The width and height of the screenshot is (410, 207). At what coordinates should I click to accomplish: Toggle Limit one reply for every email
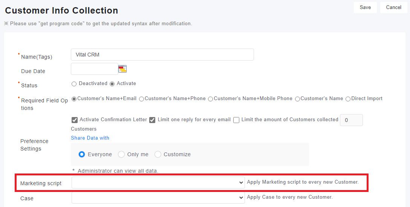point(152,120)
